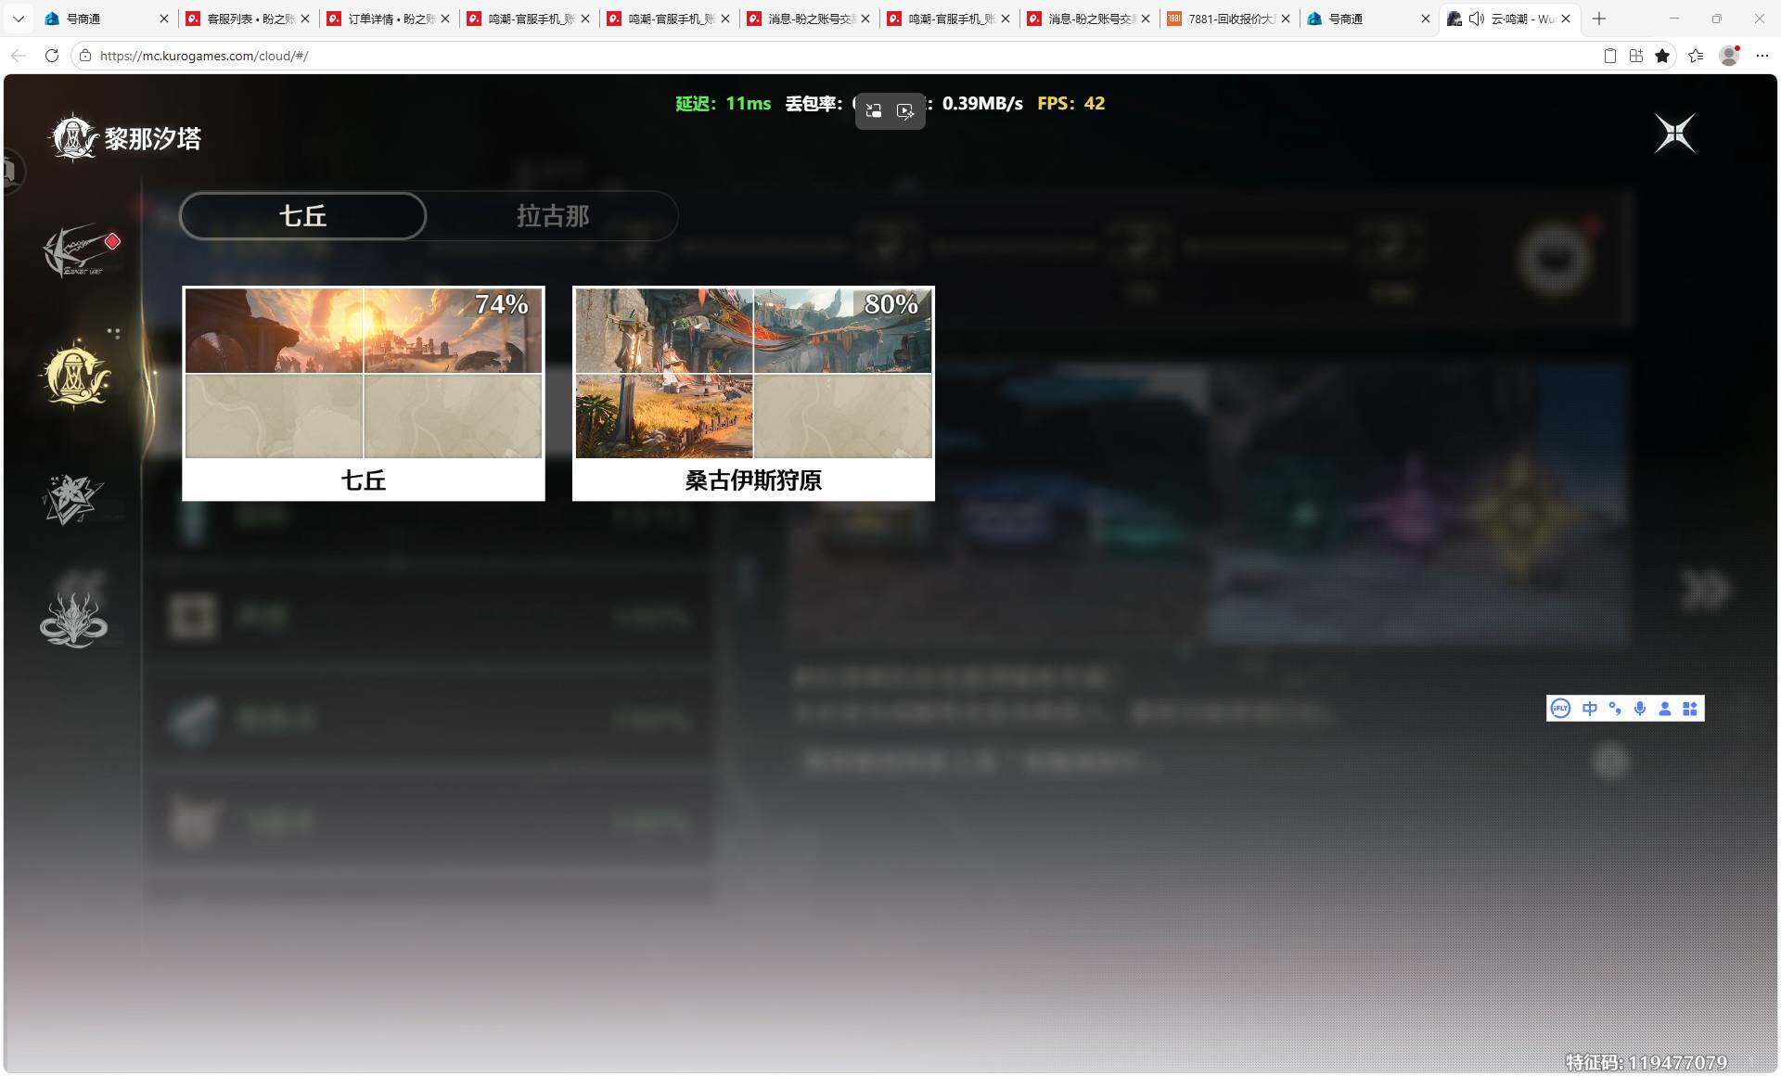Close the game panel with the X icon
Image resolution: width=1781 pixels, height=1076 pixels.
point(1675,134)
